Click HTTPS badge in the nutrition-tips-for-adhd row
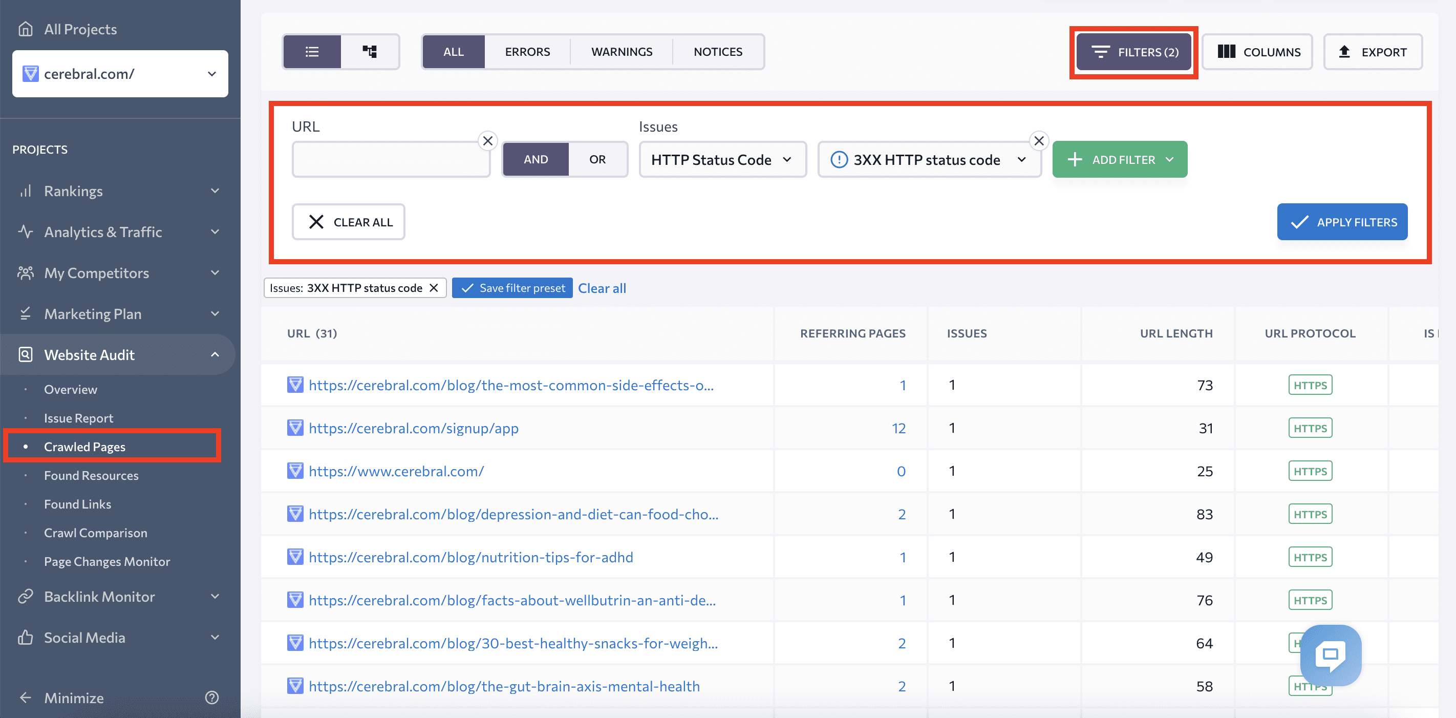 tap(1310, 557)
